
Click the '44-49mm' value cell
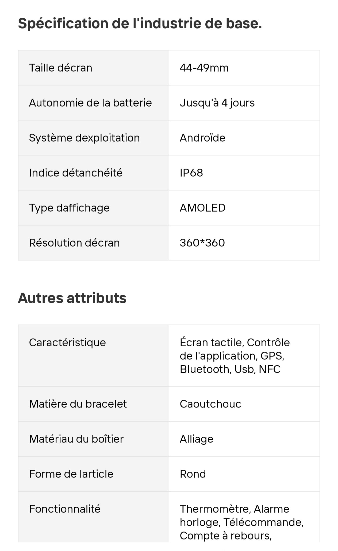point(244,68)
